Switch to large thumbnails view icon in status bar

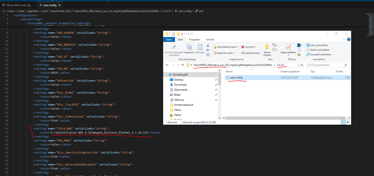click(348, 122)
